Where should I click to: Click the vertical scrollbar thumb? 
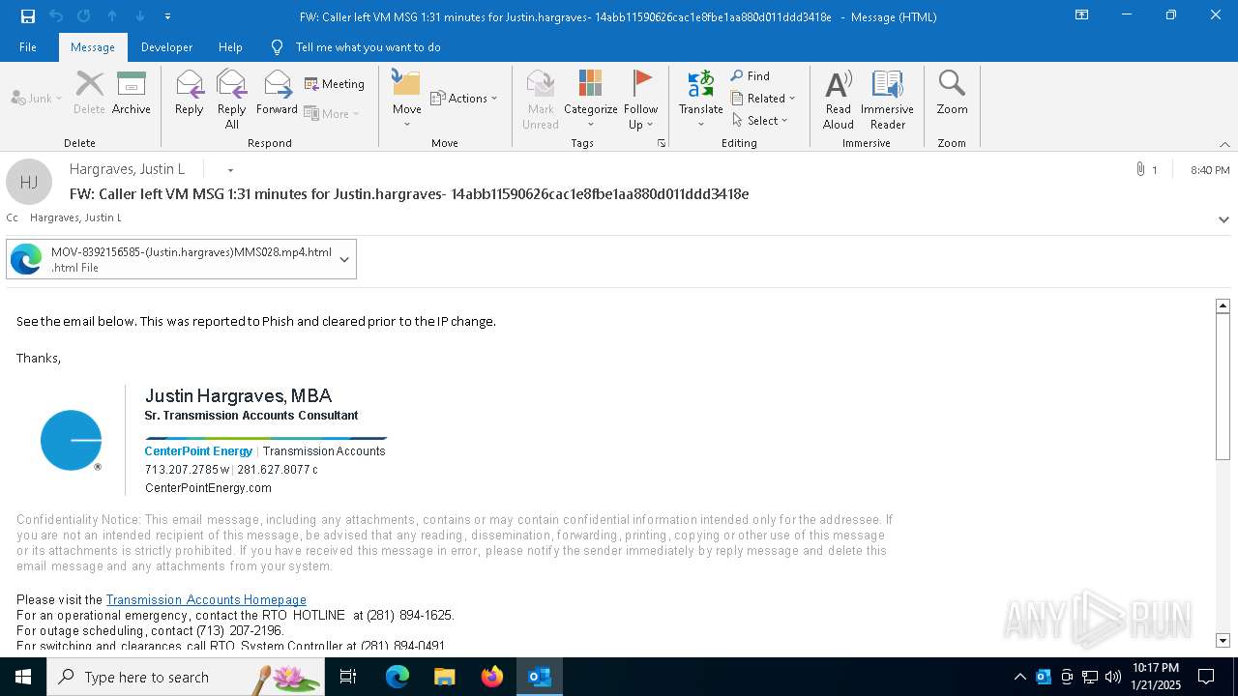pyautogui.click(x=1223, y=387)
